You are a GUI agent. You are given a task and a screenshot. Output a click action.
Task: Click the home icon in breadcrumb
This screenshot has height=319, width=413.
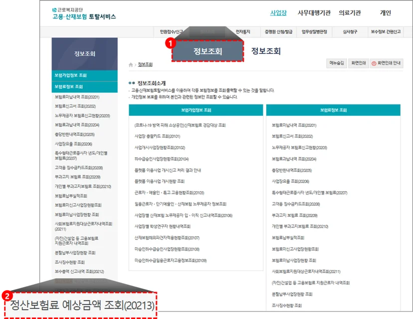point(131,65)
